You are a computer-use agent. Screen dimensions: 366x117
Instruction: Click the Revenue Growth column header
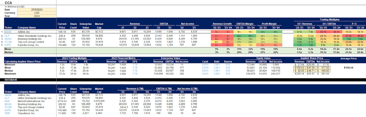pos(222,24)
